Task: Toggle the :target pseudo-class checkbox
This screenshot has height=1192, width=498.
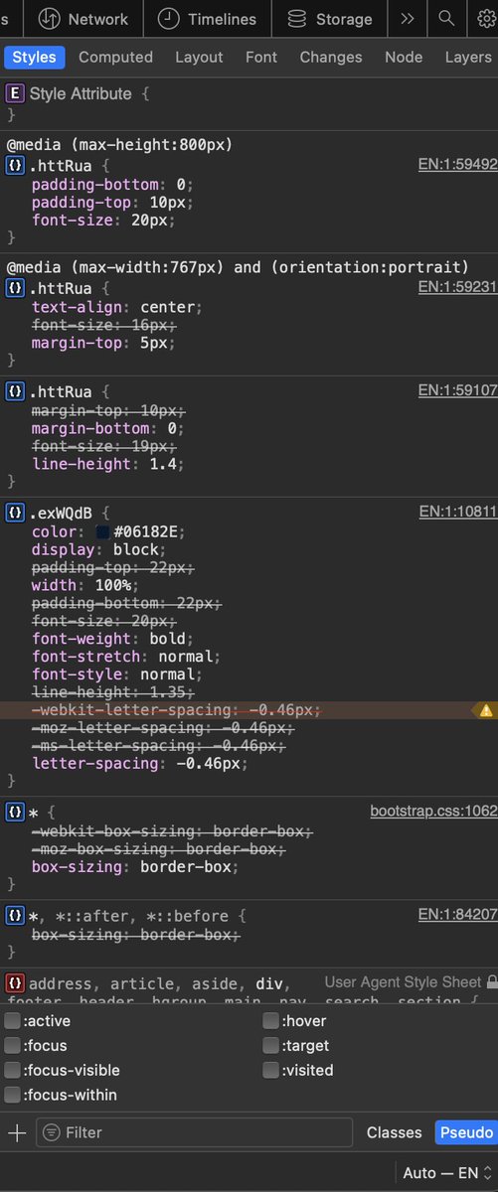Action: 270,1046
